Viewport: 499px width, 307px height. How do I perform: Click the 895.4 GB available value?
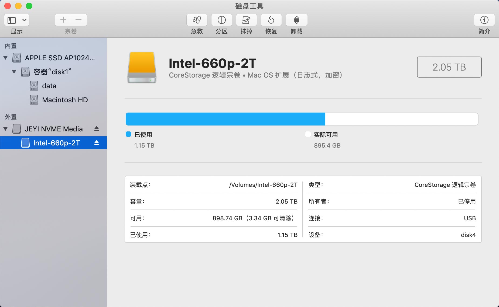(327, 145)
